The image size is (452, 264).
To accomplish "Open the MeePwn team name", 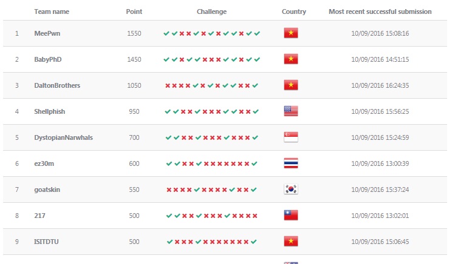I will 47,33.
